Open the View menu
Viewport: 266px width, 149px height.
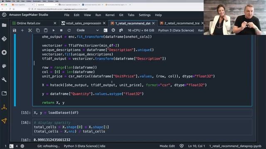[x=87, y=15]
